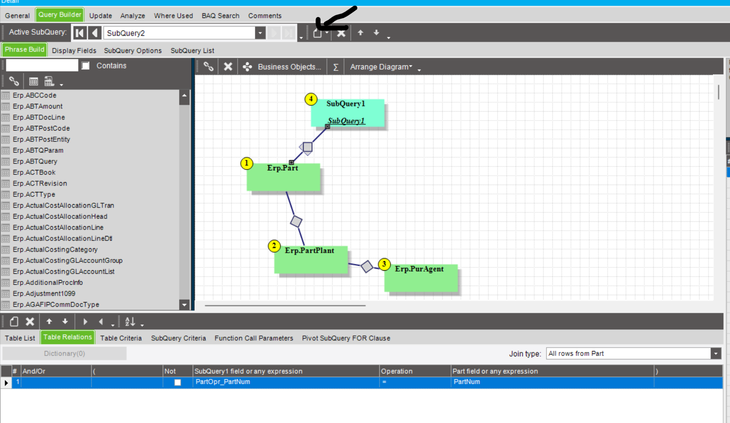The width and height of the screenshot is (730, 423).
Task: Click the left arrow in bottom toolbar
Action: (101, 322)
